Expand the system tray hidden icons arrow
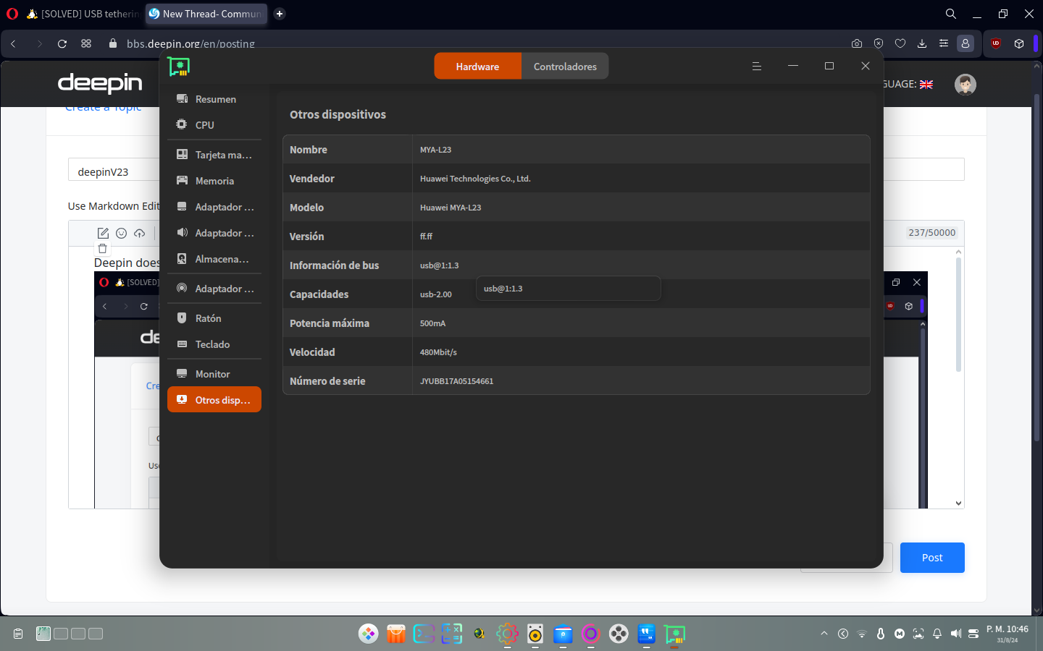This screenshot has width=1043, height=651. (x=824, y=634)
